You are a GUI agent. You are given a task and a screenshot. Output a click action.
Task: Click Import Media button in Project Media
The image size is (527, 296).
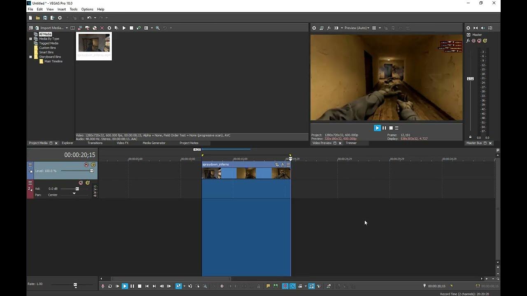[x=49, y=28]
